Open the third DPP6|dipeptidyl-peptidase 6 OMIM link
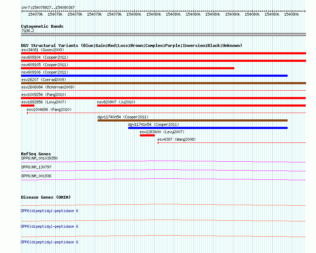The height and width of the screenshot is (253, 316). click(49, 242)
